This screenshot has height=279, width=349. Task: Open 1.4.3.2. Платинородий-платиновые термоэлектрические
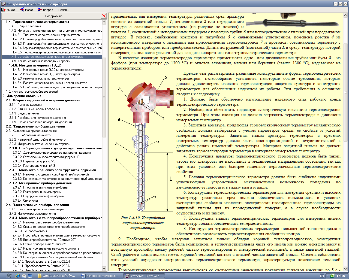pos(57,39)
